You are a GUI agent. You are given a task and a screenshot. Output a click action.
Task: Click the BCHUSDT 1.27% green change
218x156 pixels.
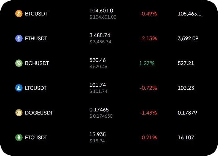pyautogui.click(x=147, y=63)
